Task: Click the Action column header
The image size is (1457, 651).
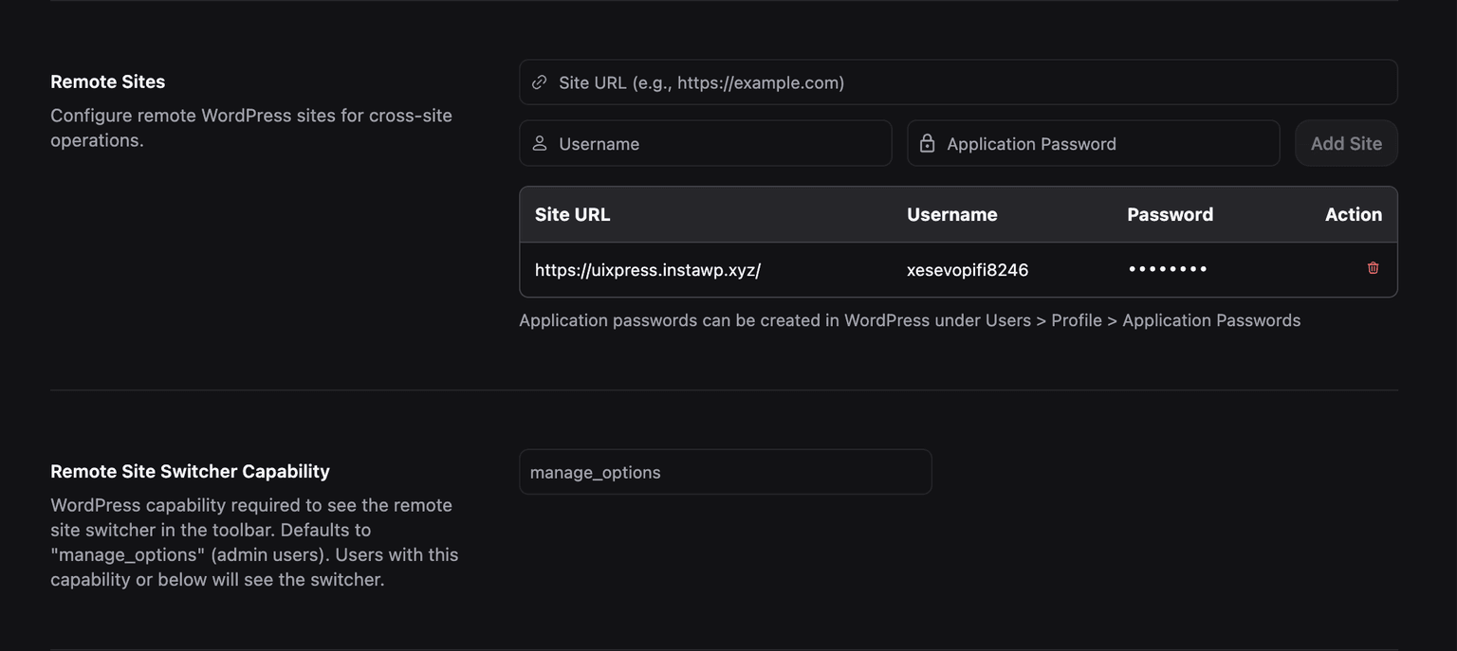Action: (x=1354, y=214)
